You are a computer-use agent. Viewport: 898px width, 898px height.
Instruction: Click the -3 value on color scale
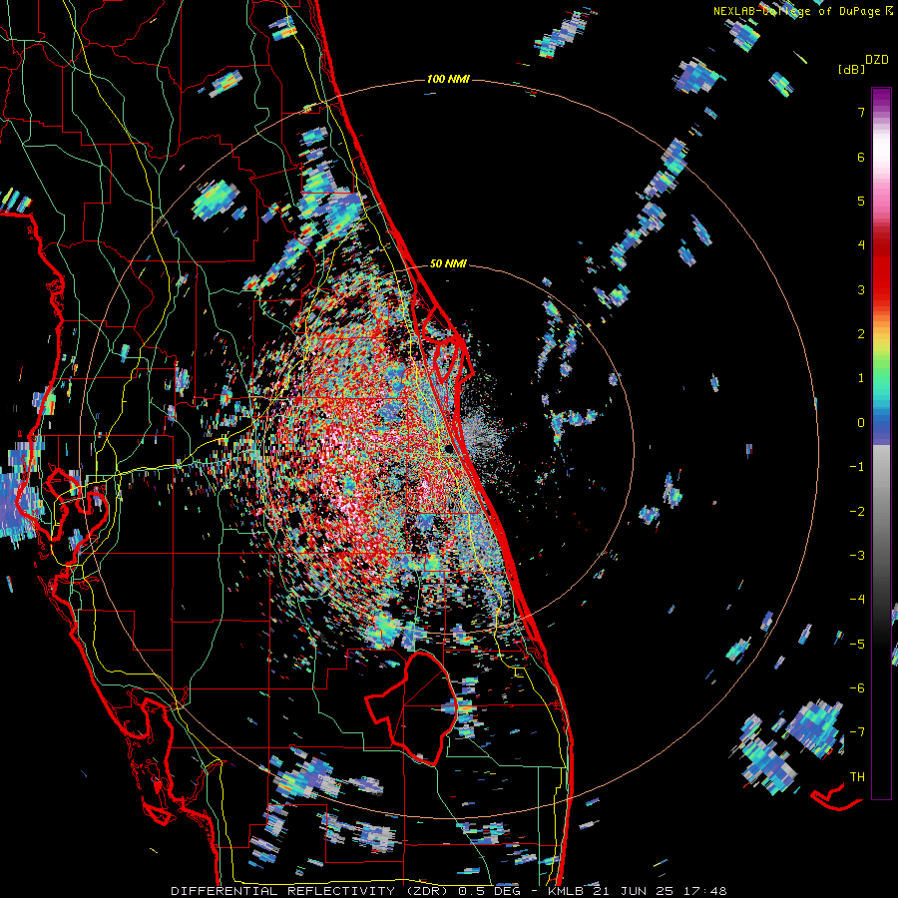(857, 556)
